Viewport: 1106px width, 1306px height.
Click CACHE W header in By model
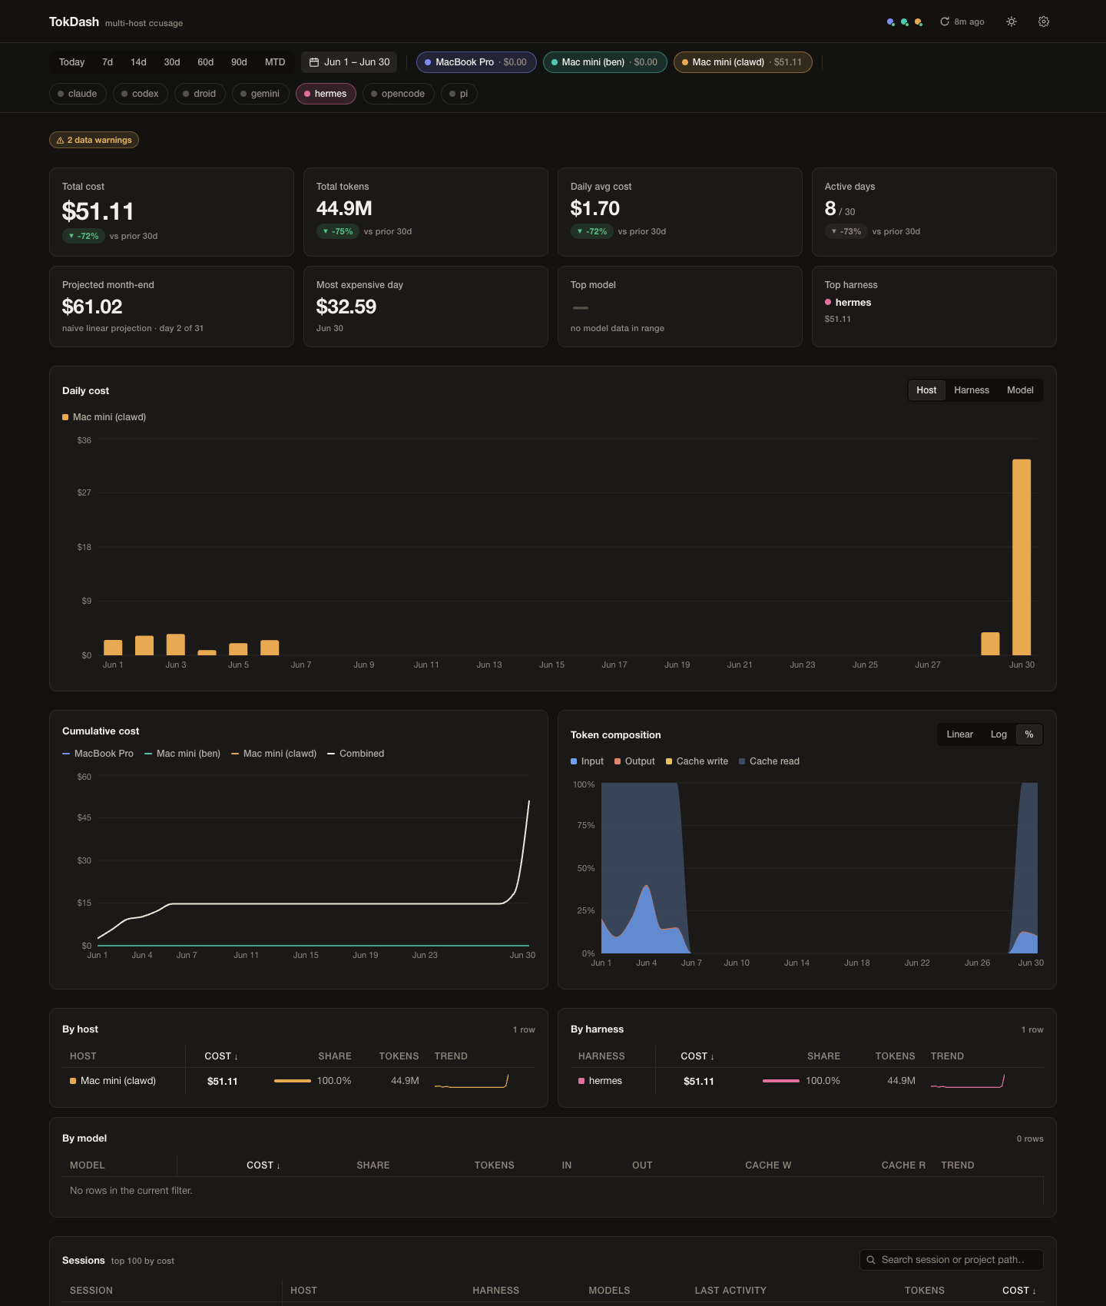point(768,1165)
